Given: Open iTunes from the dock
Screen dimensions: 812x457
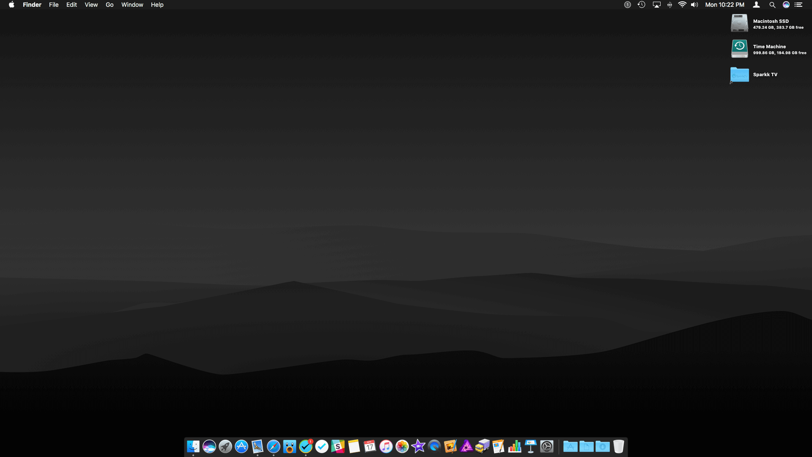Looking at the screenshot, I should [x=386, y=446].
